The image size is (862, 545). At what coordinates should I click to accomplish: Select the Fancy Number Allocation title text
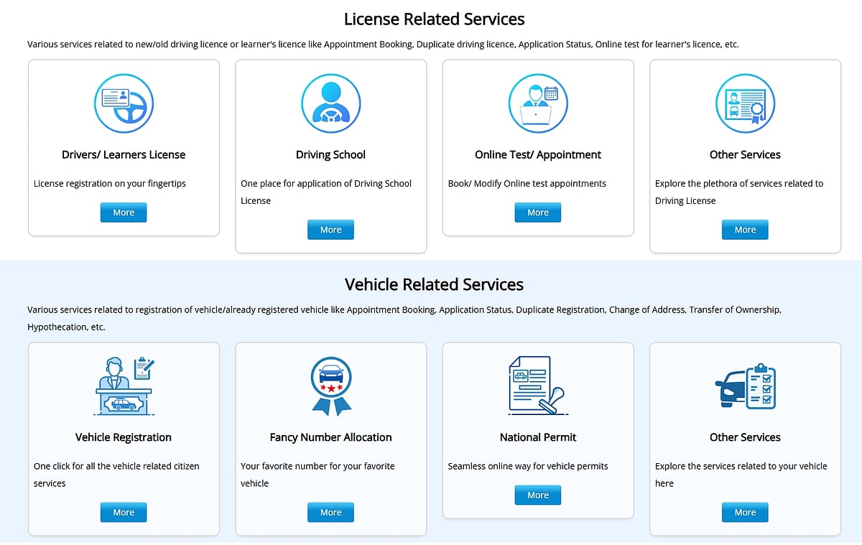[330, 437]
